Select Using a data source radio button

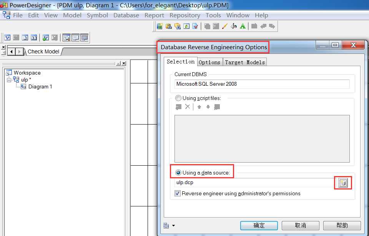(178, 173)
